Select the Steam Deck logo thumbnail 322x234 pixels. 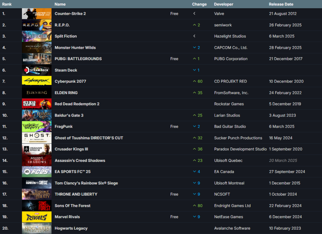click(36, 70)
